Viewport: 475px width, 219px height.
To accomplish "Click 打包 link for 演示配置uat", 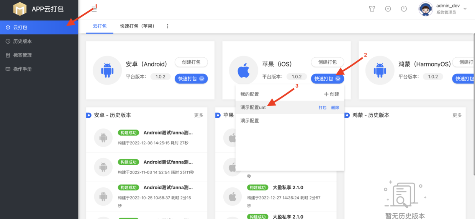I will tap(323, 108).
